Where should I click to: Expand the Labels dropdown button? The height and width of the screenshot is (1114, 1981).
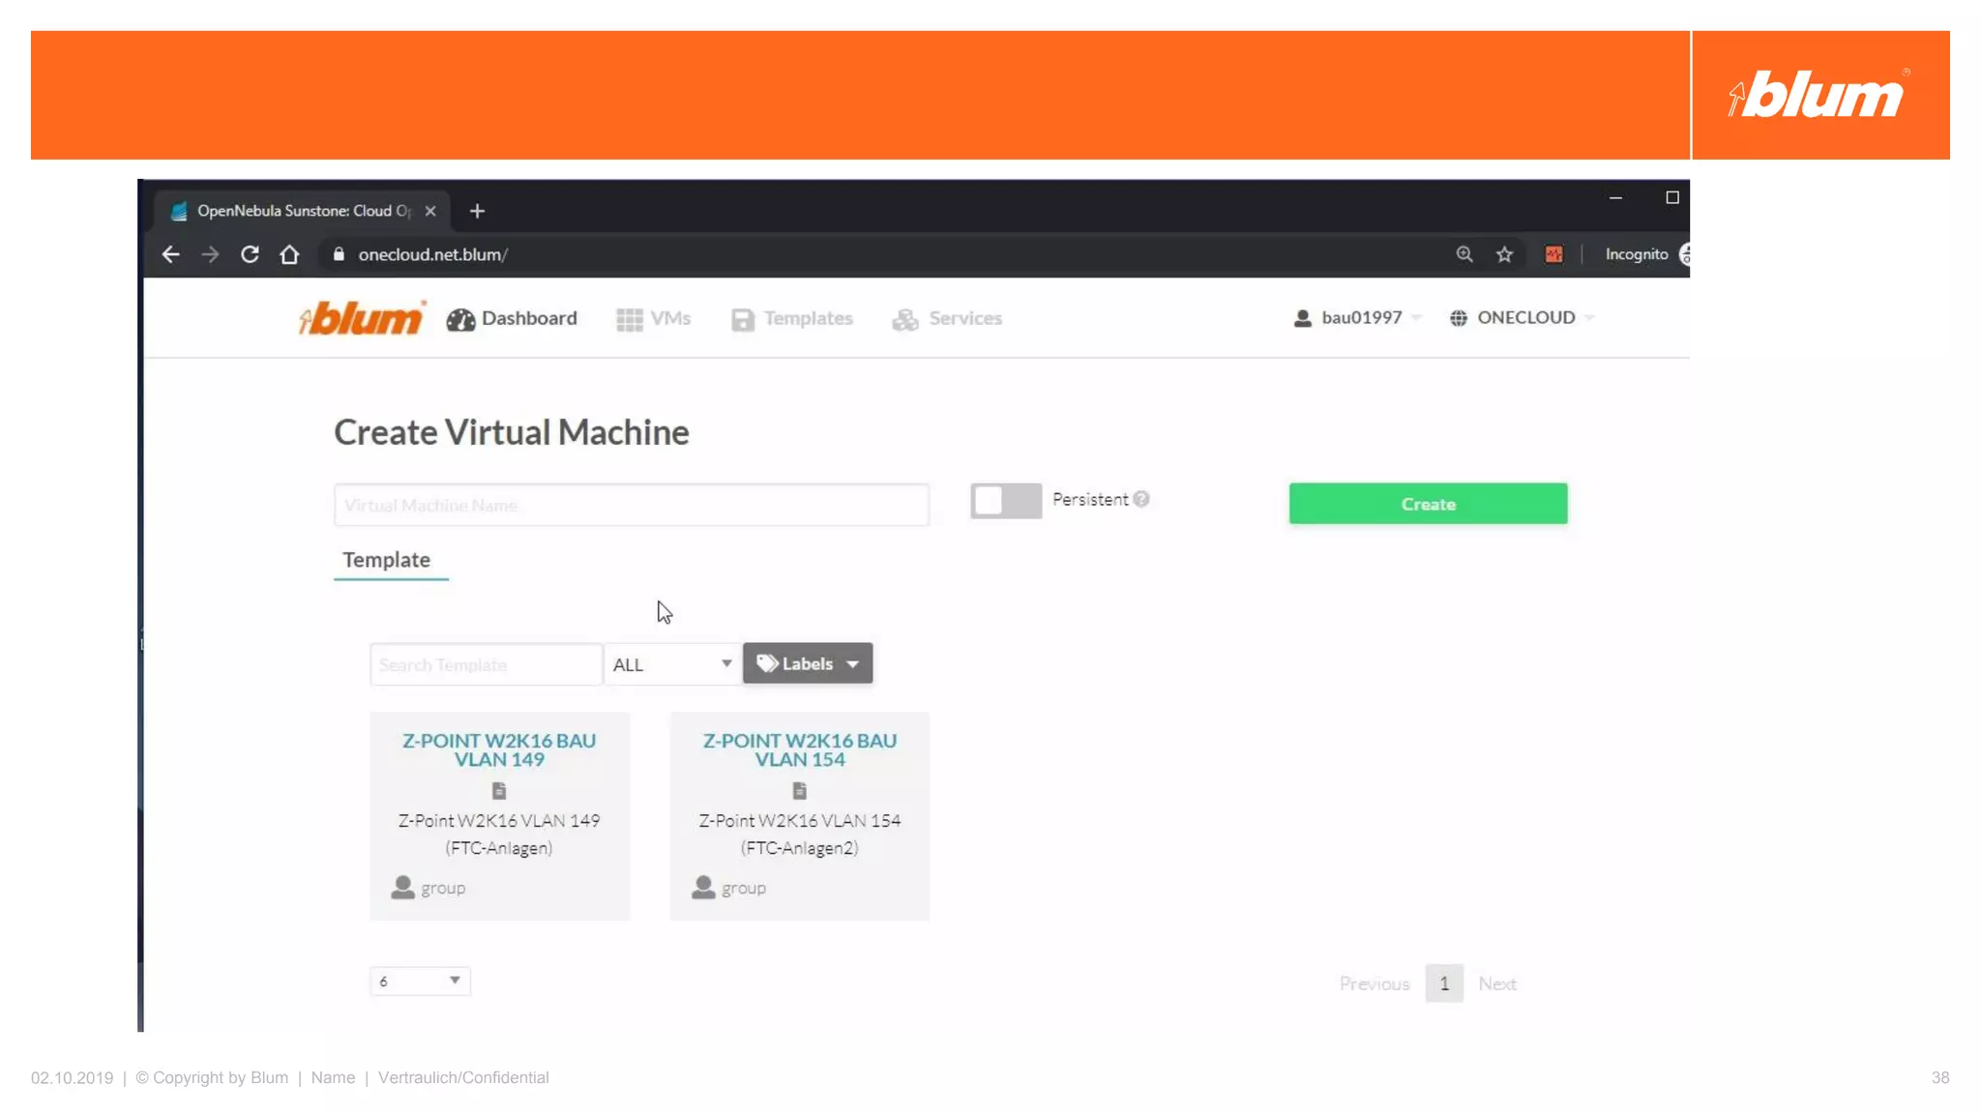808,663
